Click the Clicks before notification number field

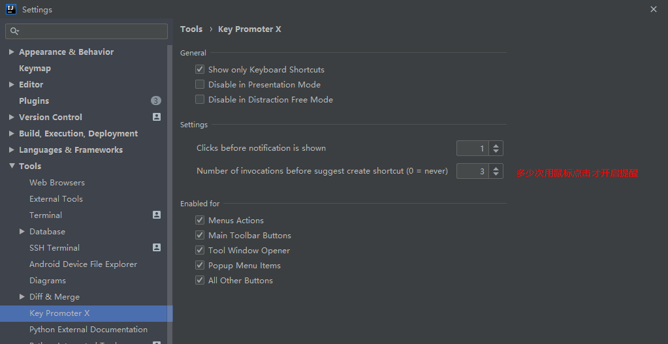click(473, 148)
